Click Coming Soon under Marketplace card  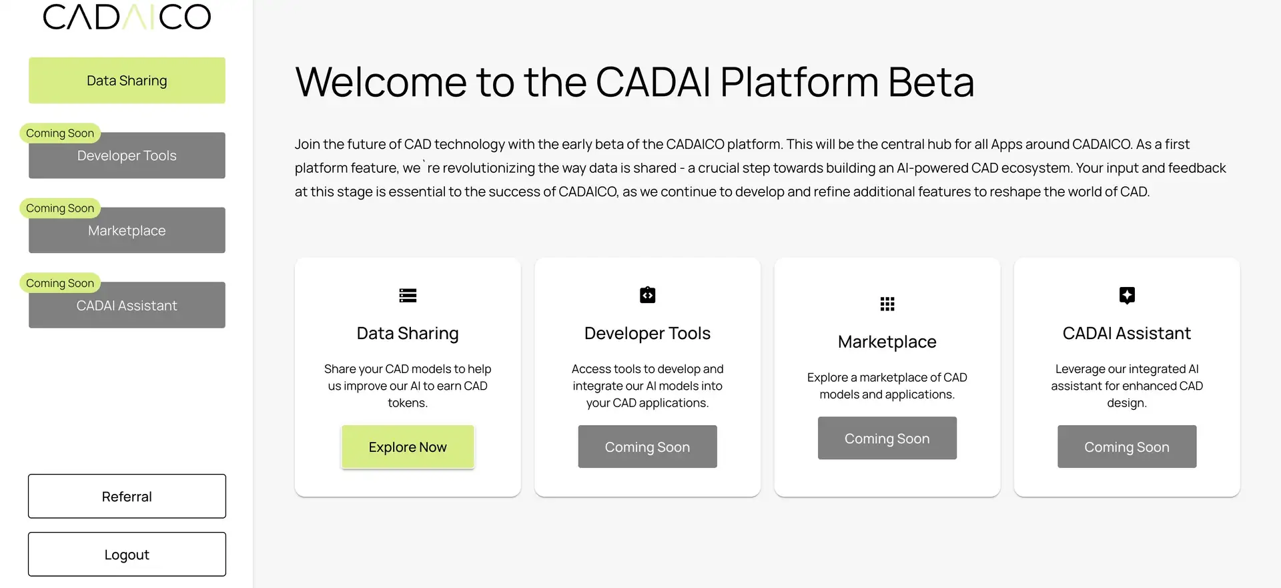pos(887,438)
